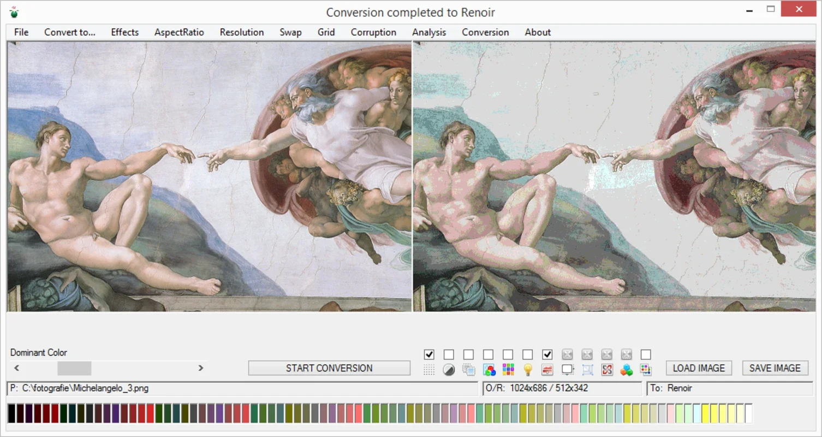Click the LOAD IMAGE button

699,368
